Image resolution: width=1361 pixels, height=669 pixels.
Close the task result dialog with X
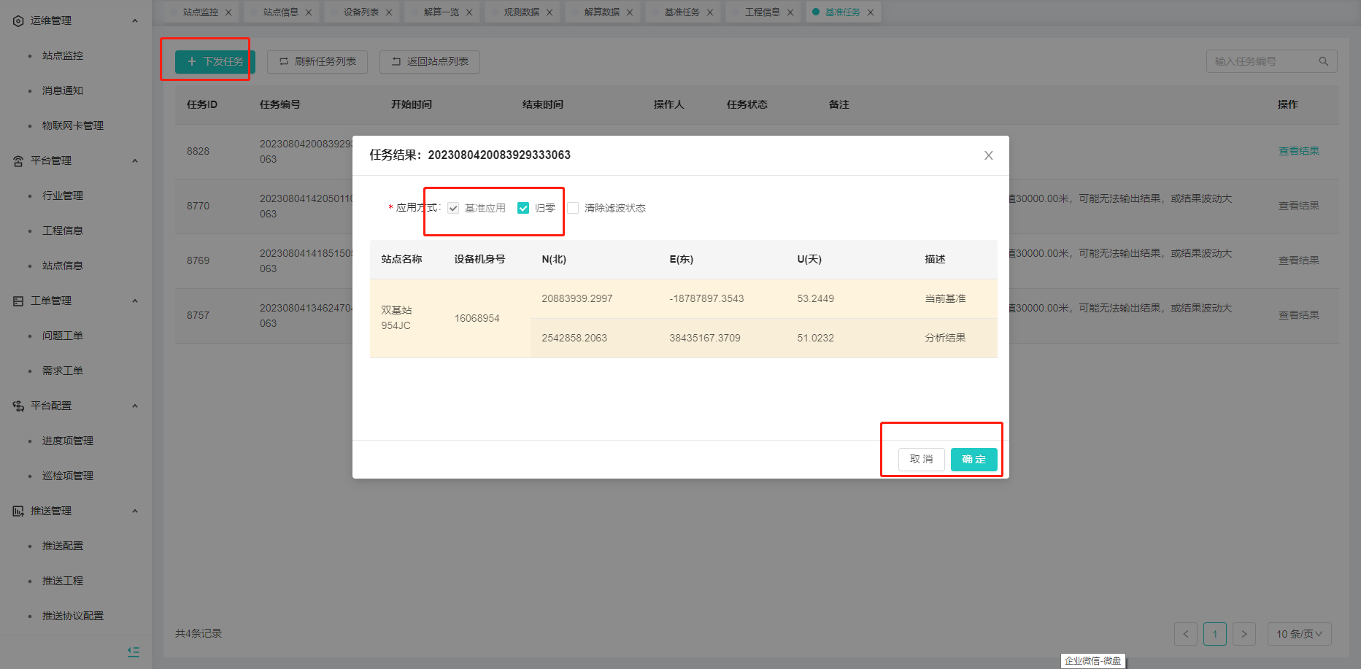coord(988,155)
